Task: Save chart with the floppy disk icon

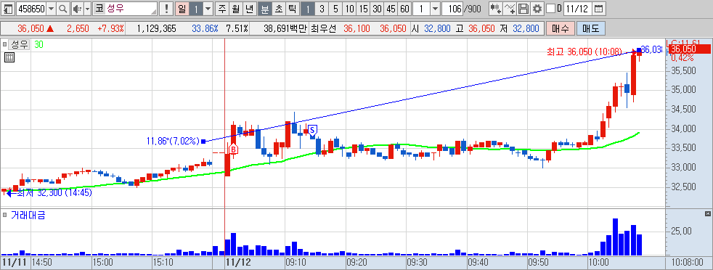Action: click(523, 9)
